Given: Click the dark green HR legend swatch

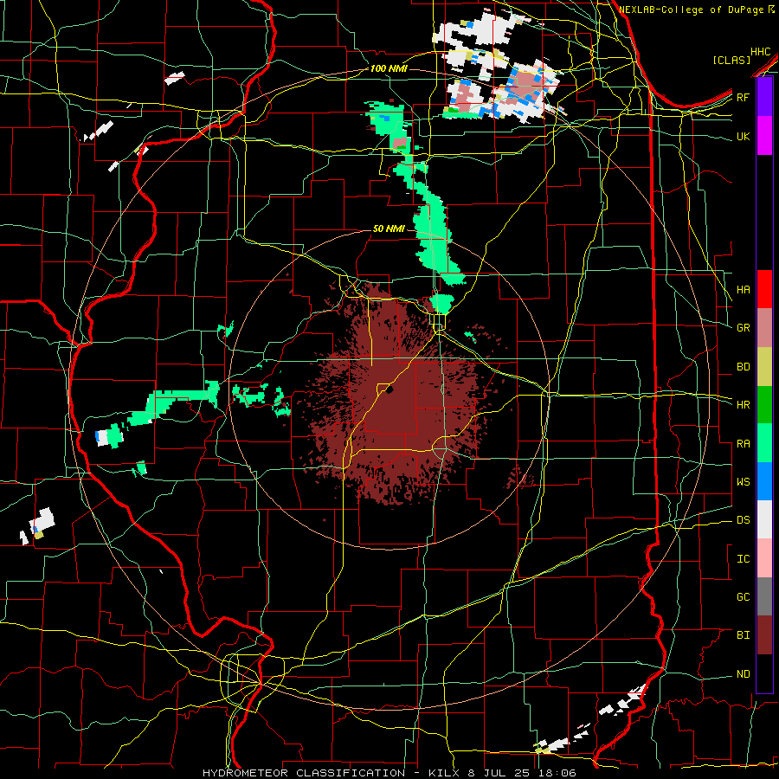Looking at the screenshot, I should 764,404.
